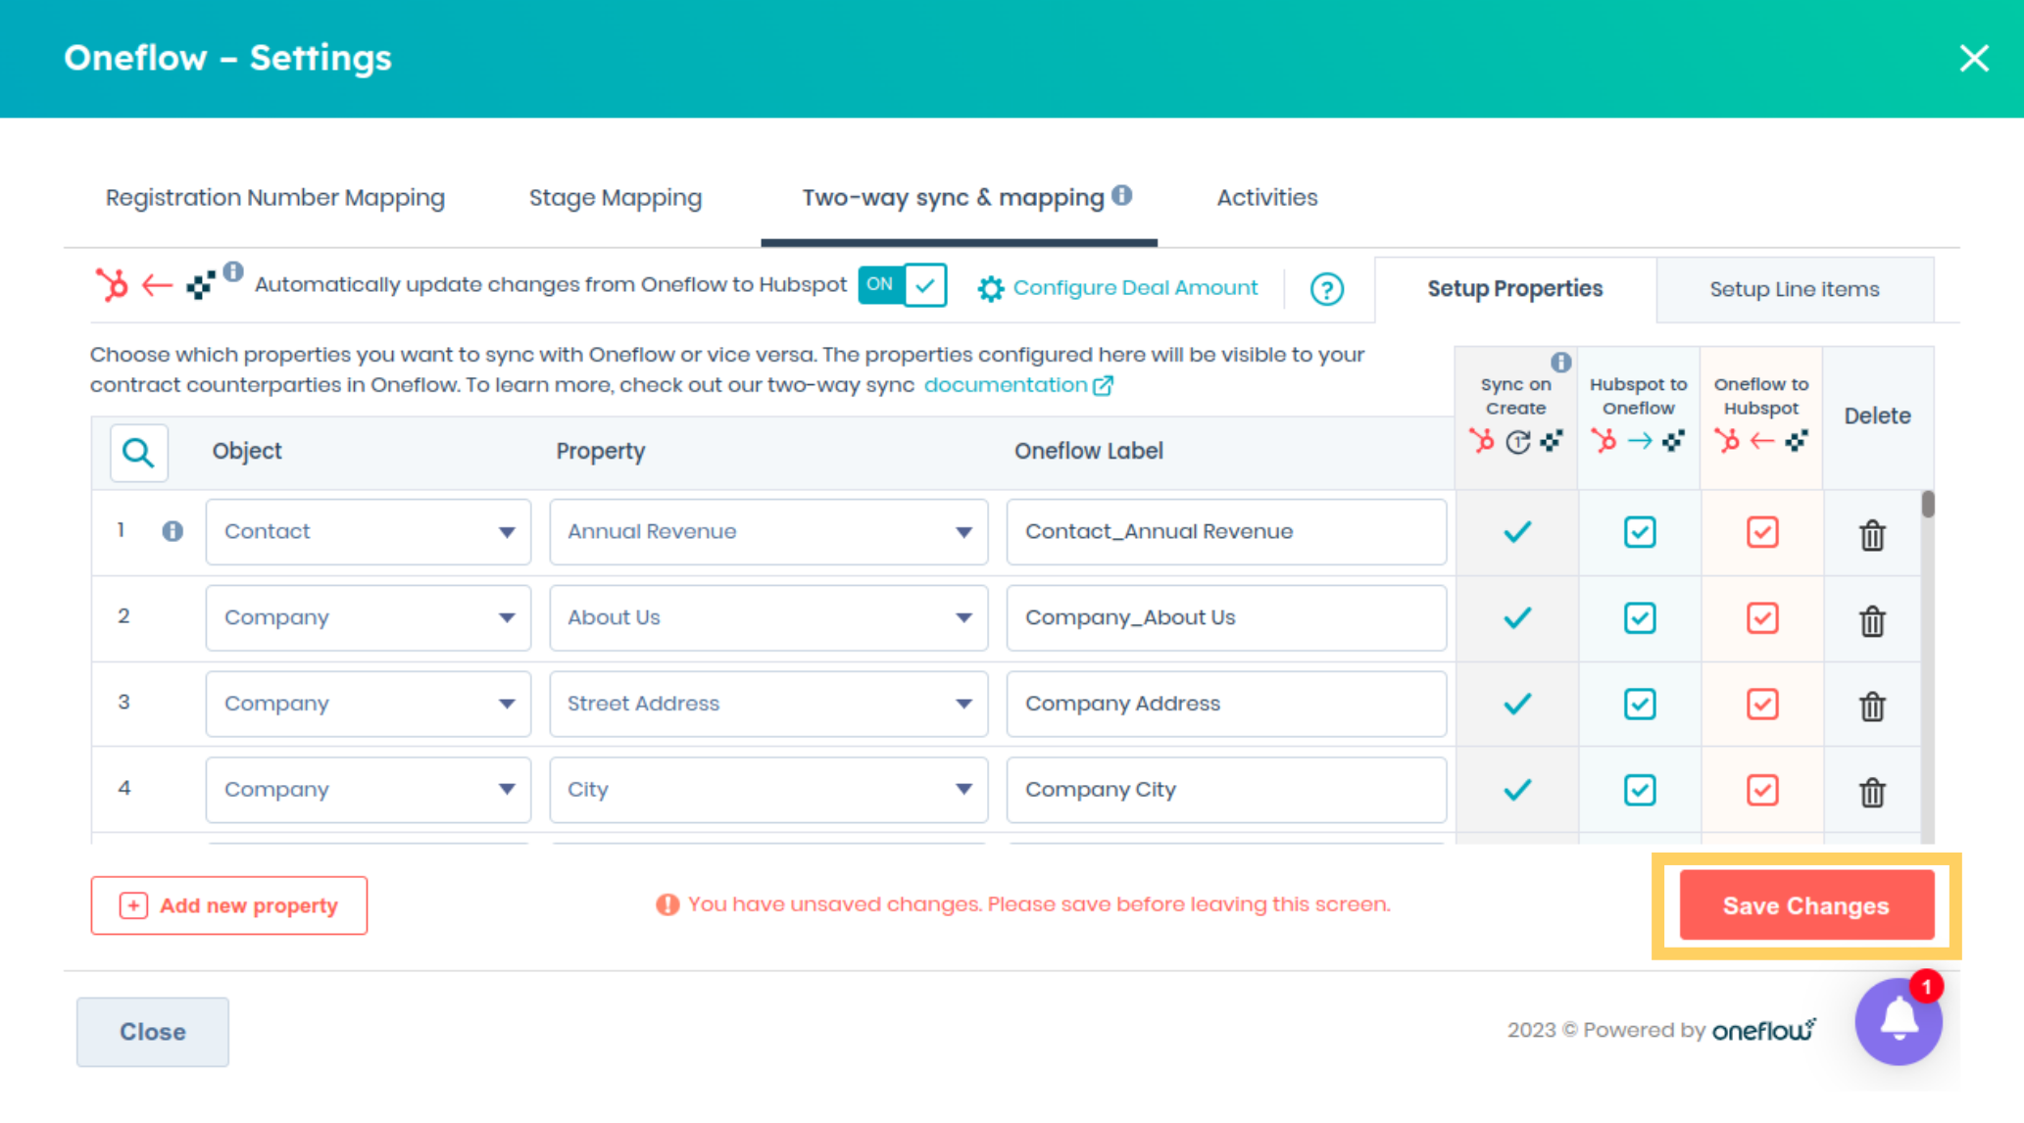Switch to Stage Mapping tab
This screenshot has width=2024, height=1123.
pyautogui.click(x=616, y=198)
